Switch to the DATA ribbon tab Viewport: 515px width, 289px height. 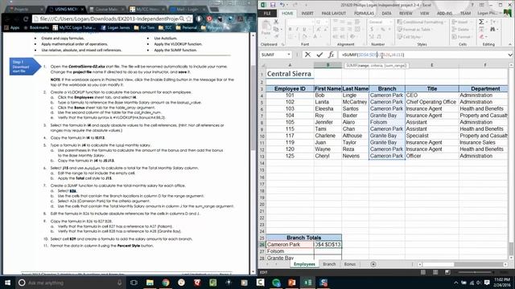(386, 13)
